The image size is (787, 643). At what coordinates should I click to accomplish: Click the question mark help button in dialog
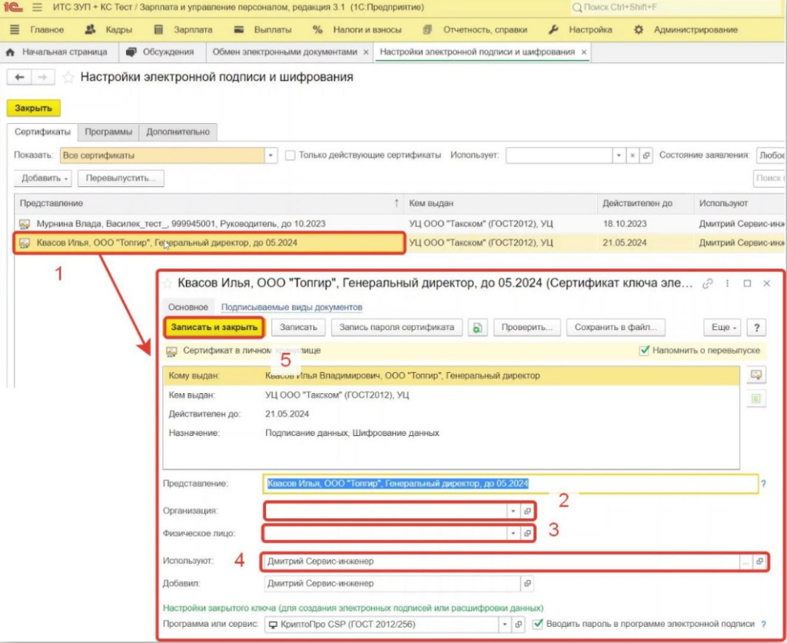756,328
